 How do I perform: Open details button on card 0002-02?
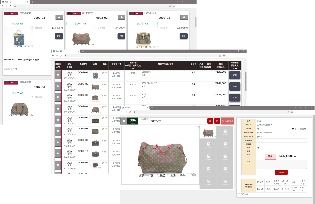coord(121,36)
